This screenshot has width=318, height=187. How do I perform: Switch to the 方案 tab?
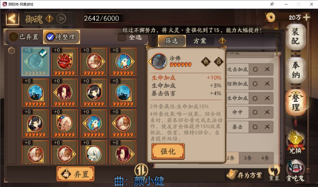tap(200, 41)
